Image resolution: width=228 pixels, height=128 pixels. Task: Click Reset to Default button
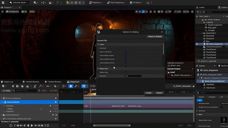(155, 37)
